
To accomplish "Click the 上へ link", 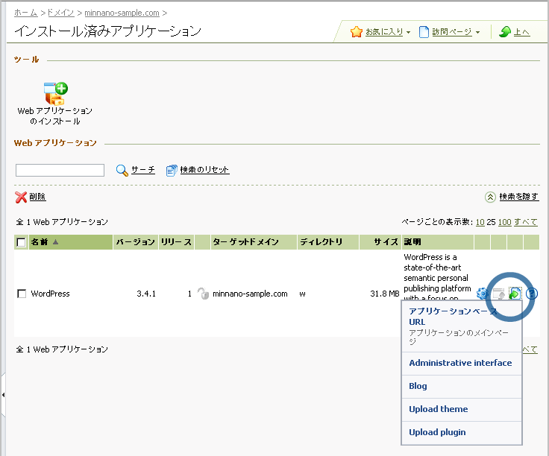I will [x=521, y=32].
